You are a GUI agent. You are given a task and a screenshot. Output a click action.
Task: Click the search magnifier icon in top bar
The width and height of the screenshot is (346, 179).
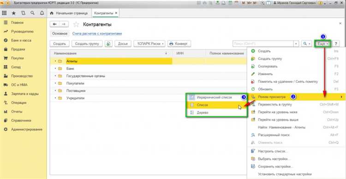(32, 13)
